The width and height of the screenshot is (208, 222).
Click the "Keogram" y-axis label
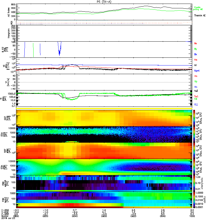pyautogui.click(x=9, y=33)
